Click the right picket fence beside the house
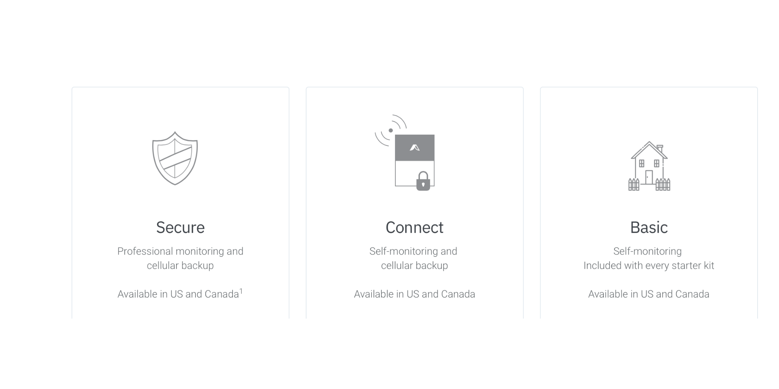Screen dimensions: 779x389 click(x=663, y=184)
